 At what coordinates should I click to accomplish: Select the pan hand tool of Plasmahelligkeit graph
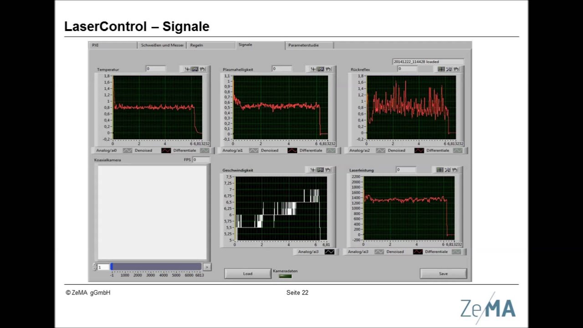click(328, 69)
